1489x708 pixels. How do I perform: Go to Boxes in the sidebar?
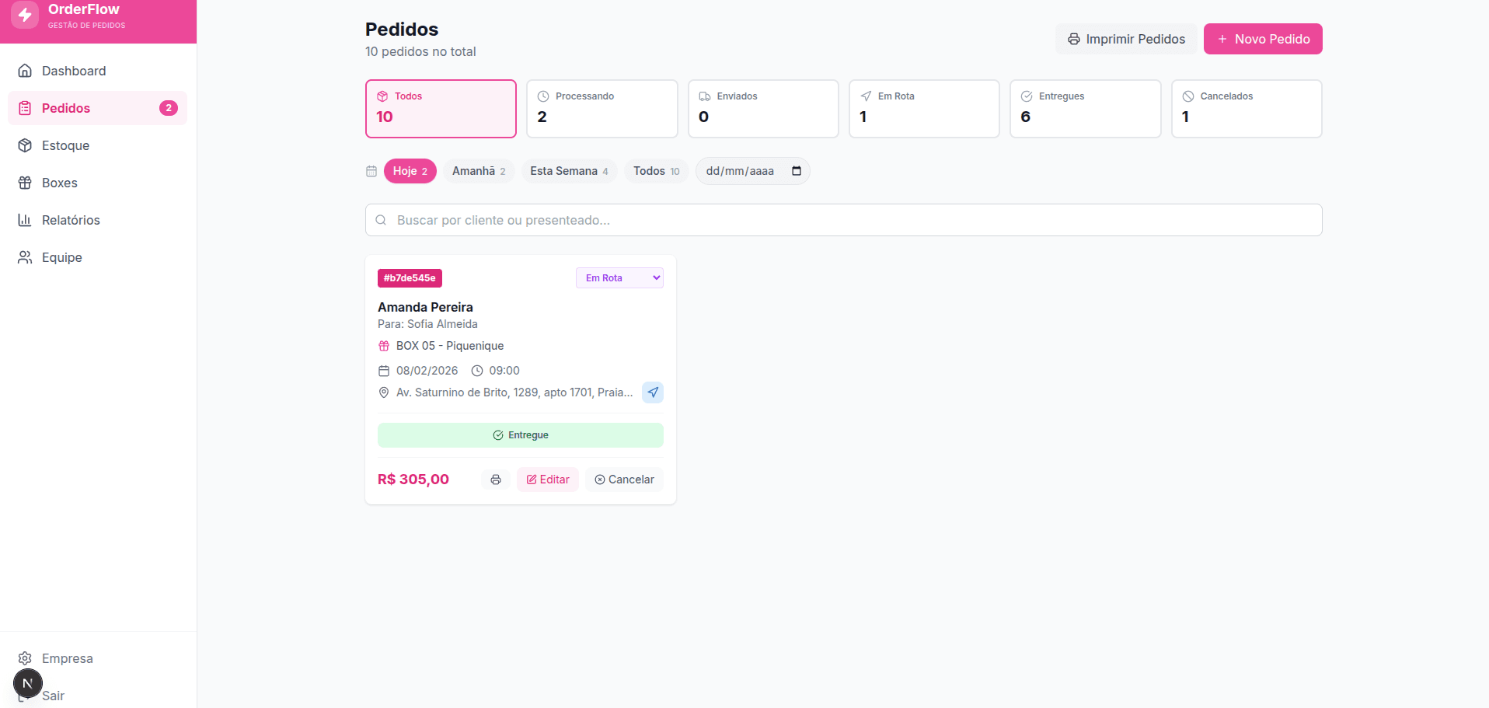tap(59, 183)
